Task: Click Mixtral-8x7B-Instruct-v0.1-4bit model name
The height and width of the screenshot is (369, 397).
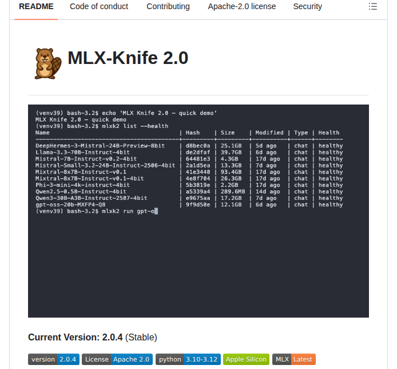Action: pos(90,179)
